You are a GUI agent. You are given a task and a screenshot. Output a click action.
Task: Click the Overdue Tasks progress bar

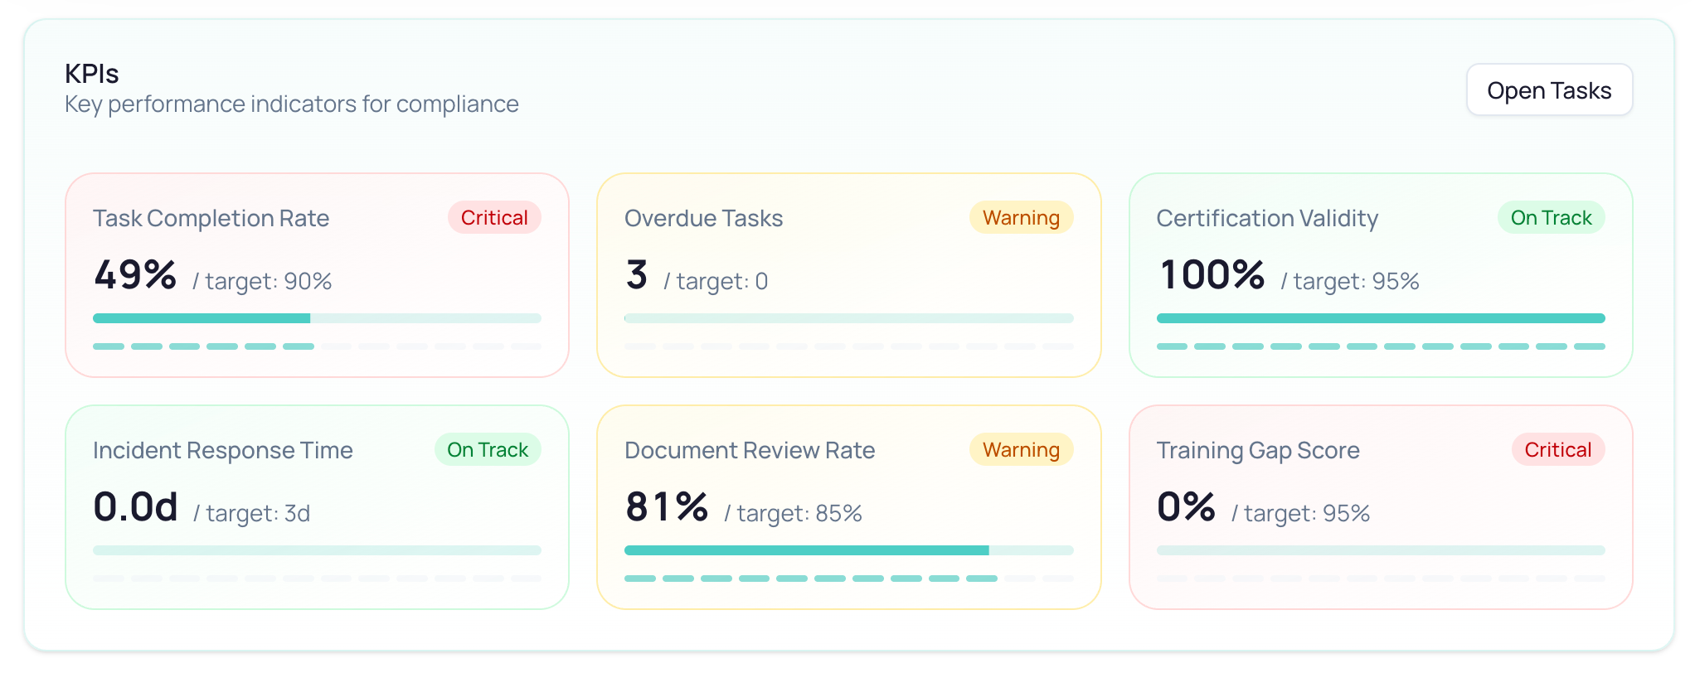click(x=849, y=318)
